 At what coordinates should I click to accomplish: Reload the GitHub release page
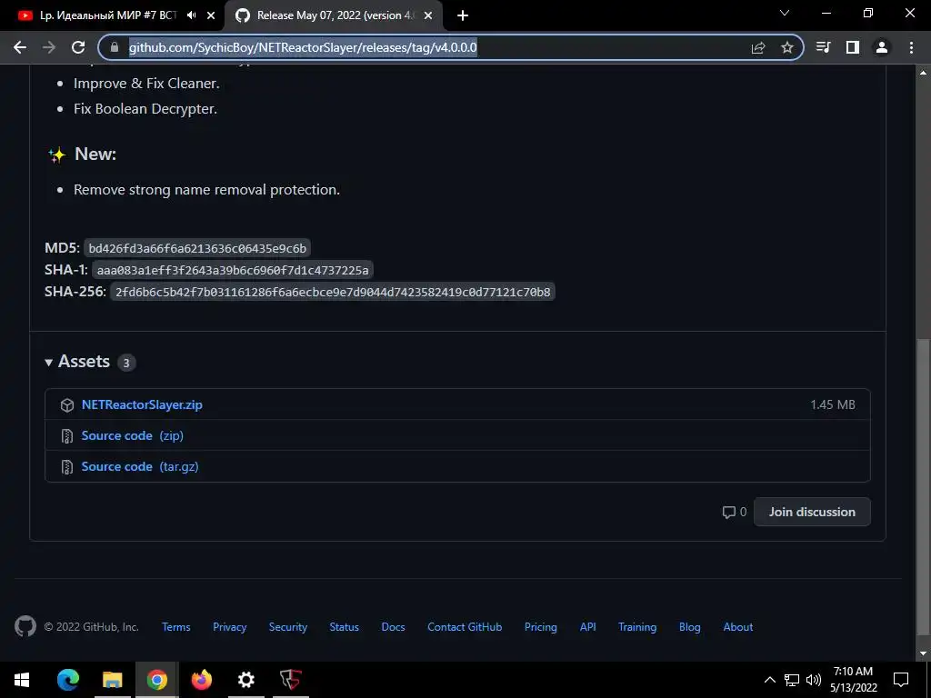coord(78,47)
